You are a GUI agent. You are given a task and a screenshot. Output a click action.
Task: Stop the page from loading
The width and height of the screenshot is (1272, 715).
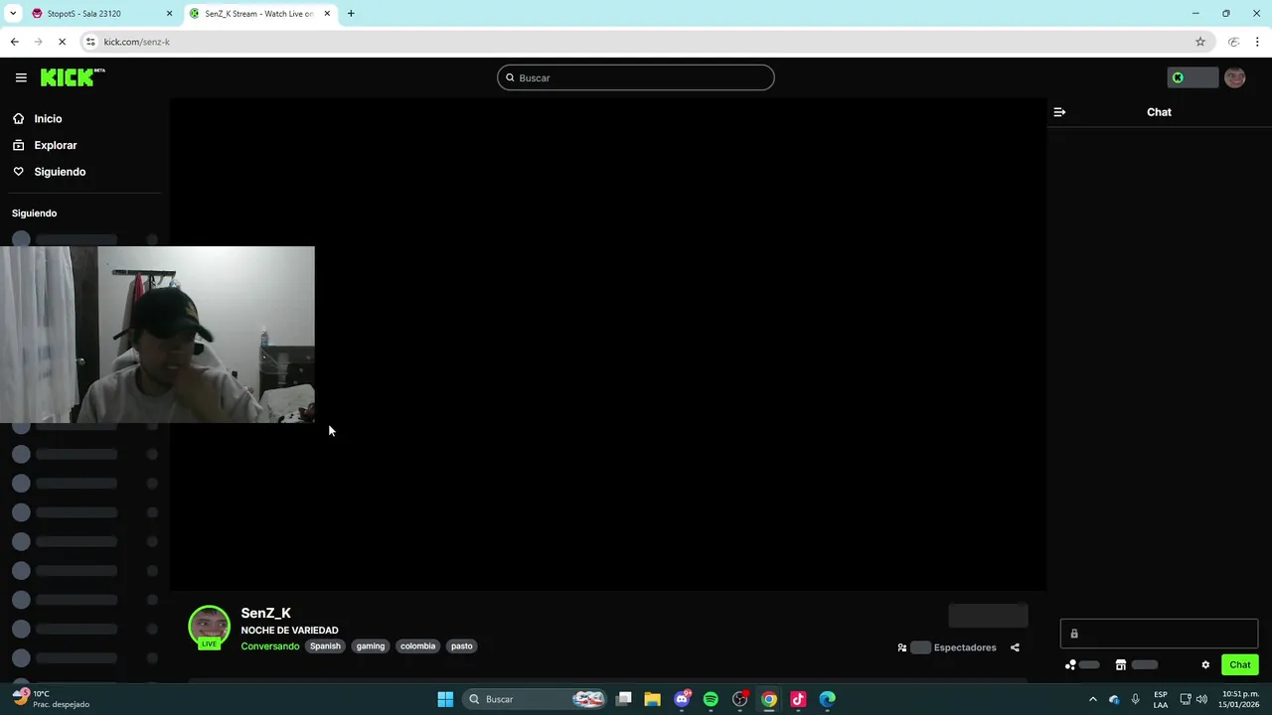coord(63,42)
